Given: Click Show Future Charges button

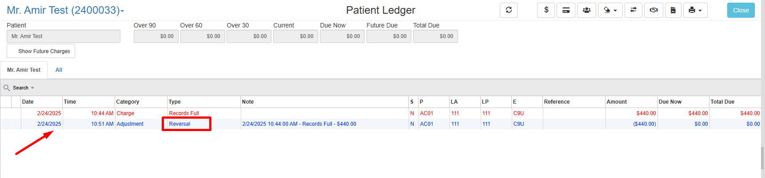Looking at the screenshot, I should [x=41, y=51].
